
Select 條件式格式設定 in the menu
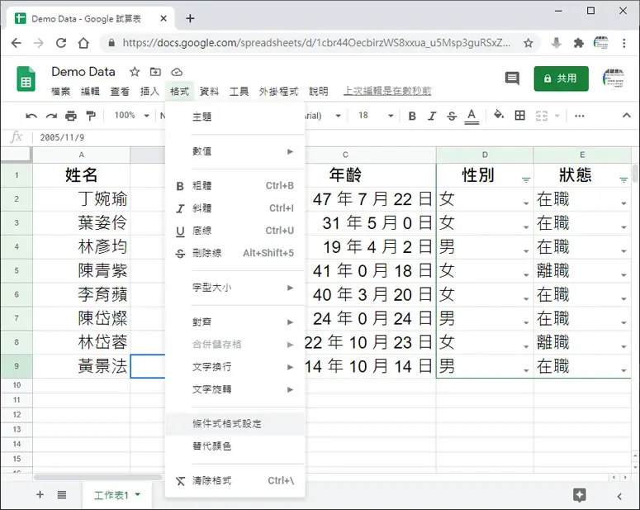[235, 424]
